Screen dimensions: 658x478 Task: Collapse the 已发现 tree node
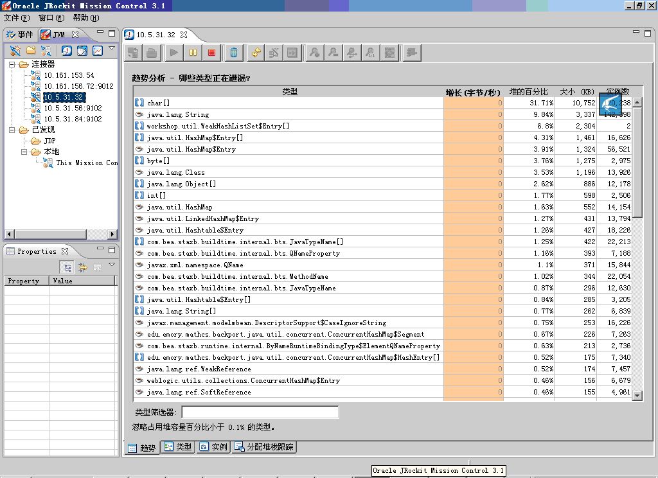coord(12,130)
